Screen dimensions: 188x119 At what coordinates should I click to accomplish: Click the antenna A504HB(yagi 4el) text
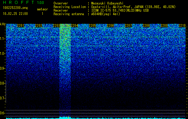(106, 14)
